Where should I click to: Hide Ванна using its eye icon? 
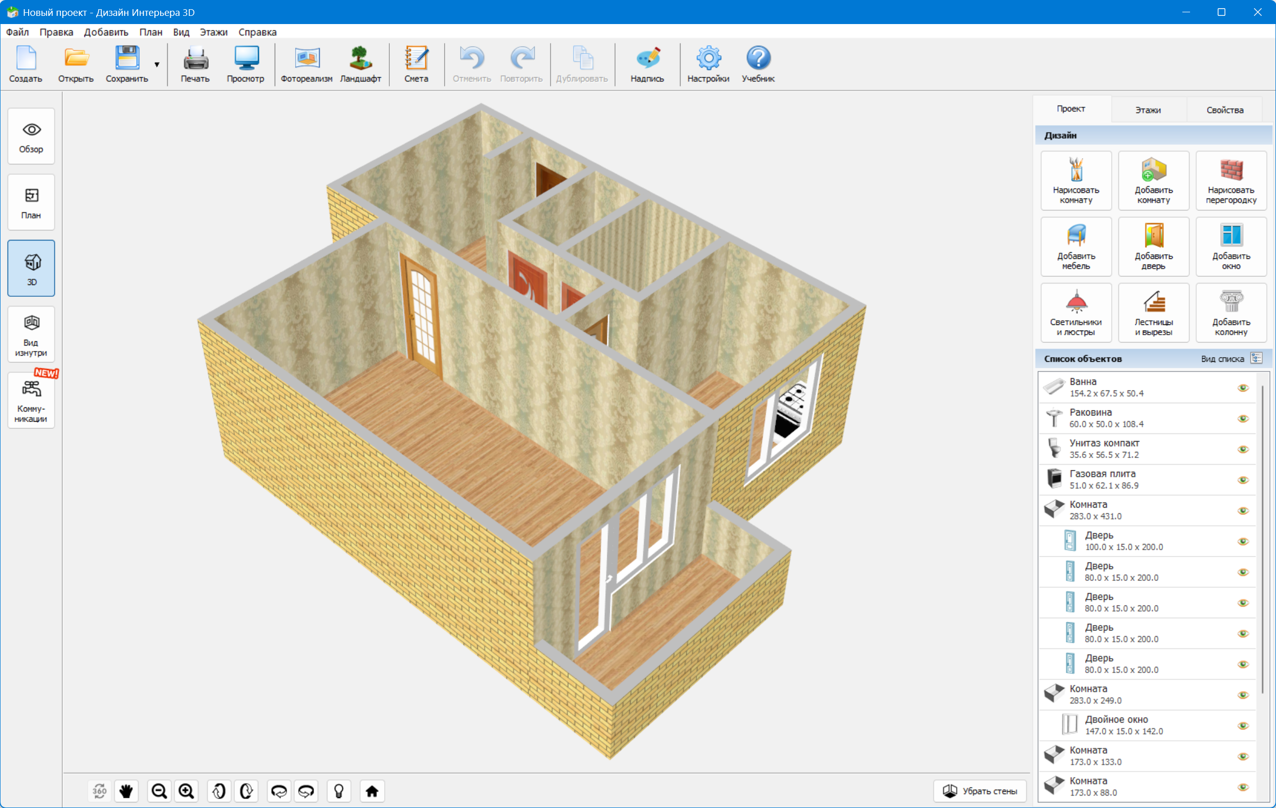pyautogui.click(x=1243, y=388)
